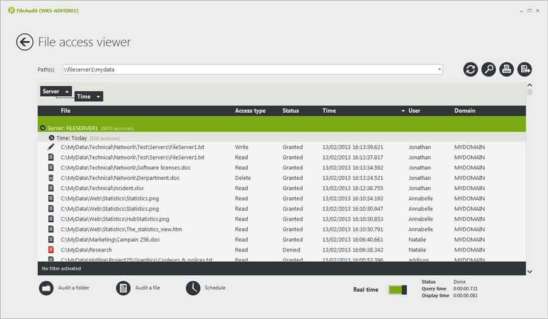This screenshot has height=319, width=548.
Task: Click the Query time value 0:00:00.721
Action: pyautogui.click(x=465, y=289)
